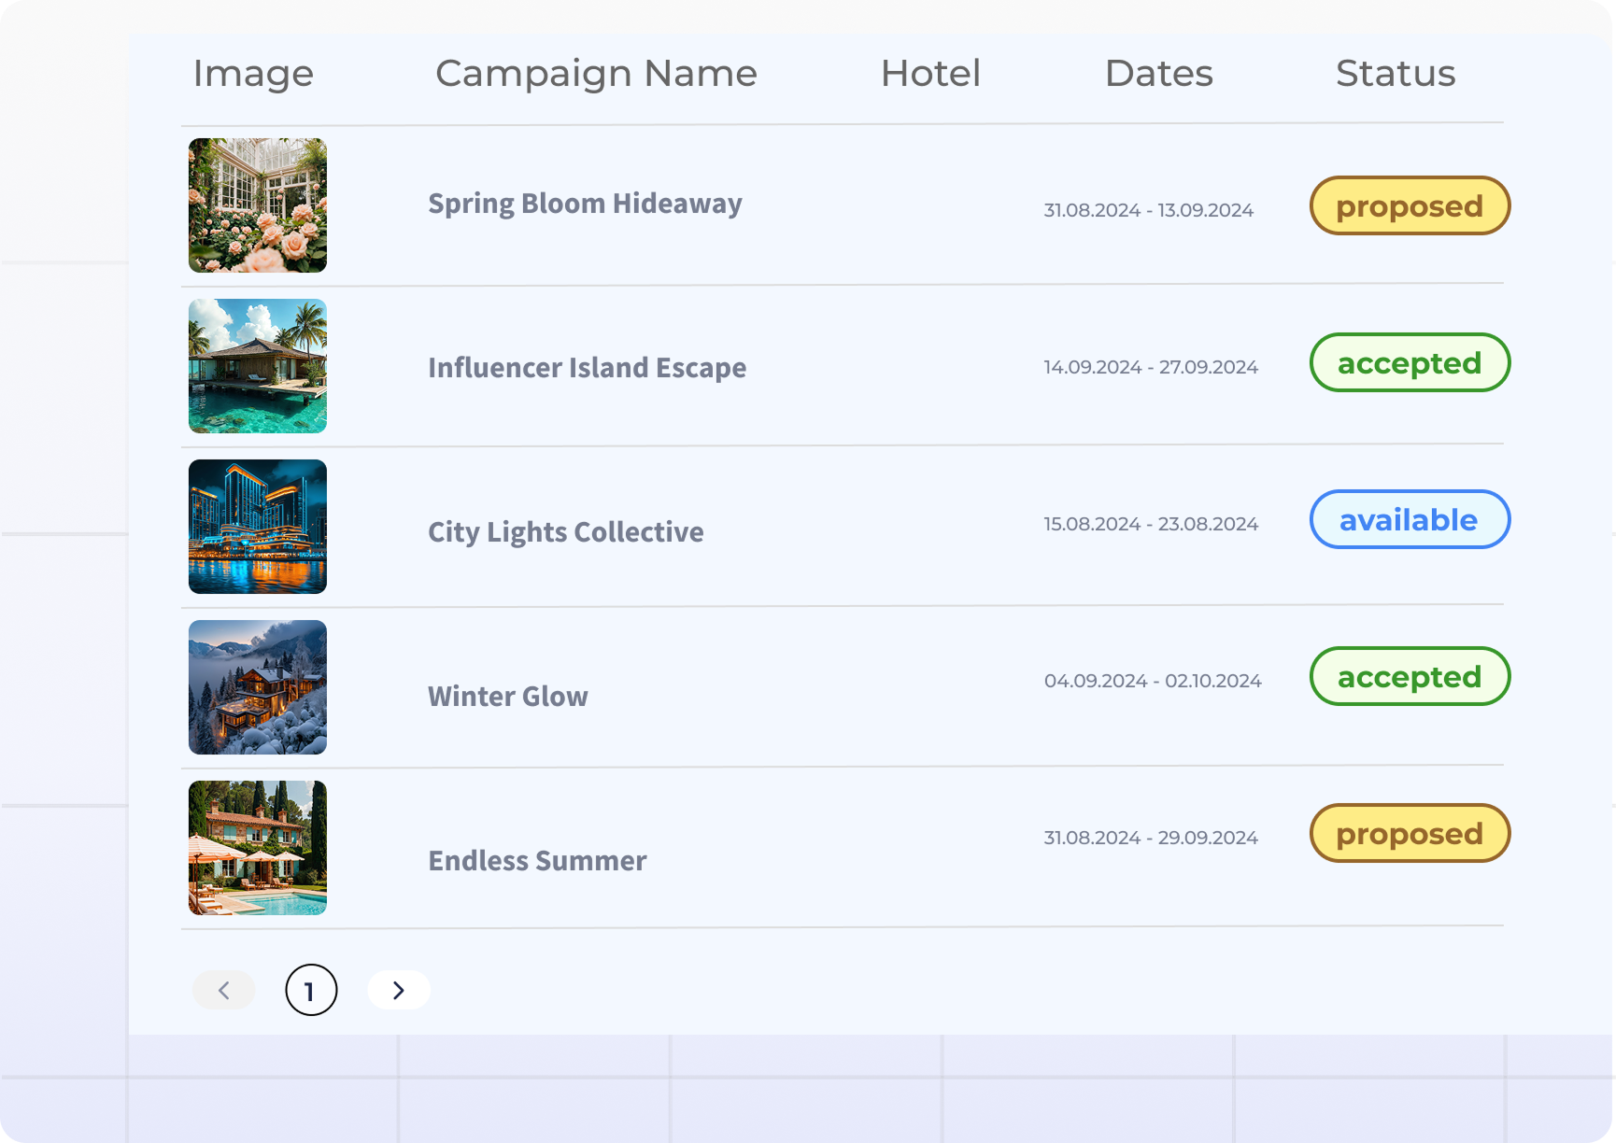View the Winter Glow chalet thumbnail
This screenshot has height=1143, width=1616.
click(x=258, y=687)
